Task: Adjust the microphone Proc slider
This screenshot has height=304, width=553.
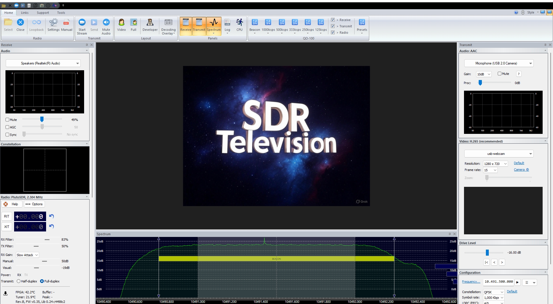Action: click(480, 83)
